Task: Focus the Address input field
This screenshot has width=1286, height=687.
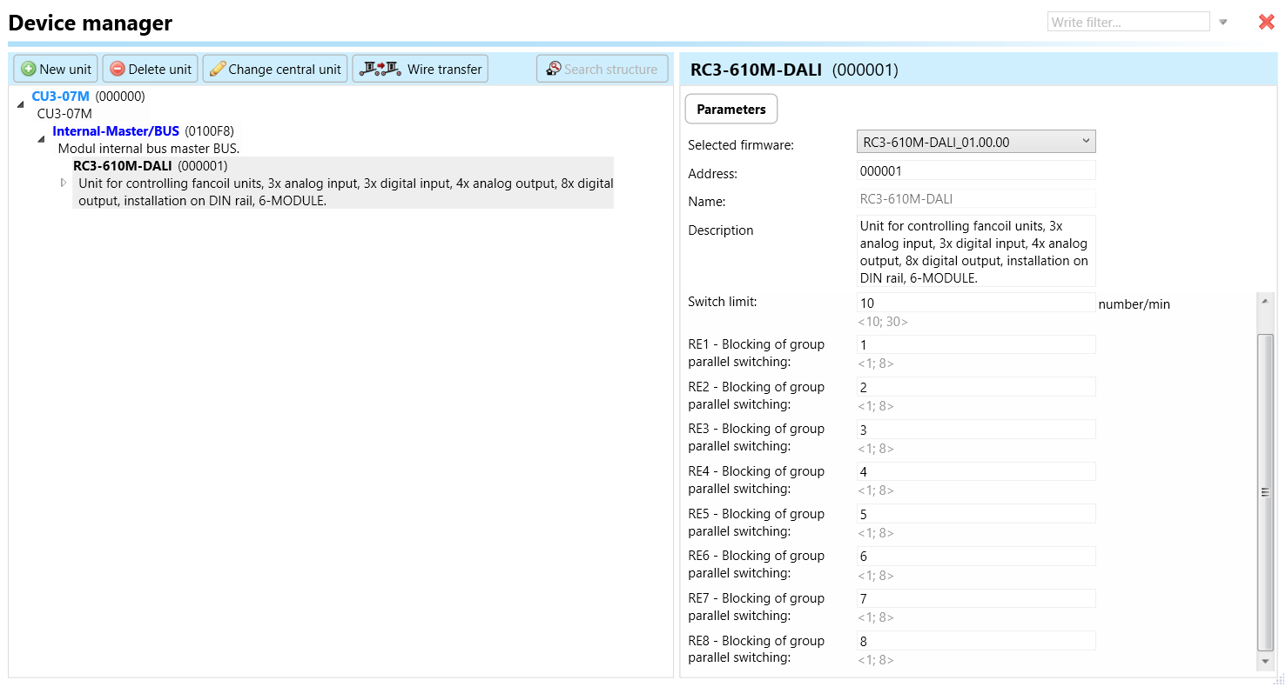Action: point(975,171)
